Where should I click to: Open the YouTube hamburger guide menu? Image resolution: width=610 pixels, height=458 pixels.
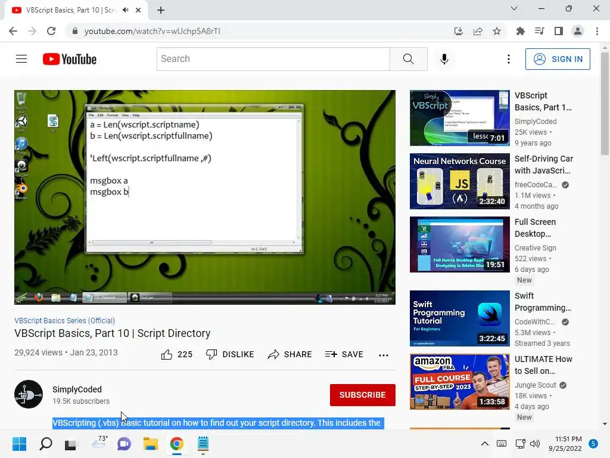point(21,59)
